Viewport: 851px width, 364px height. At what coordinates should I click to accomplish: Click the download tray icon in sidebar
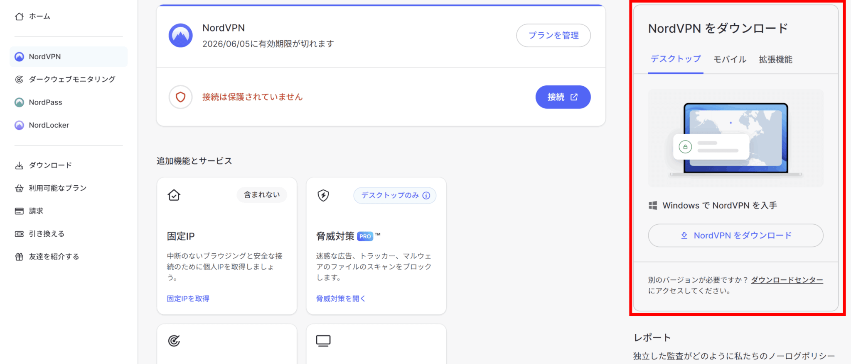click(19, 165)
